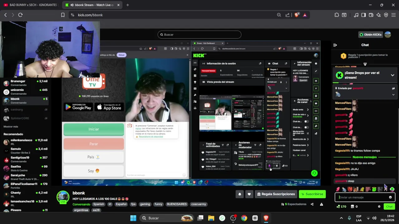This screenshot has height=224, width=399.
Task: Click the taskbar microphone icon
Action: [349, 218]
